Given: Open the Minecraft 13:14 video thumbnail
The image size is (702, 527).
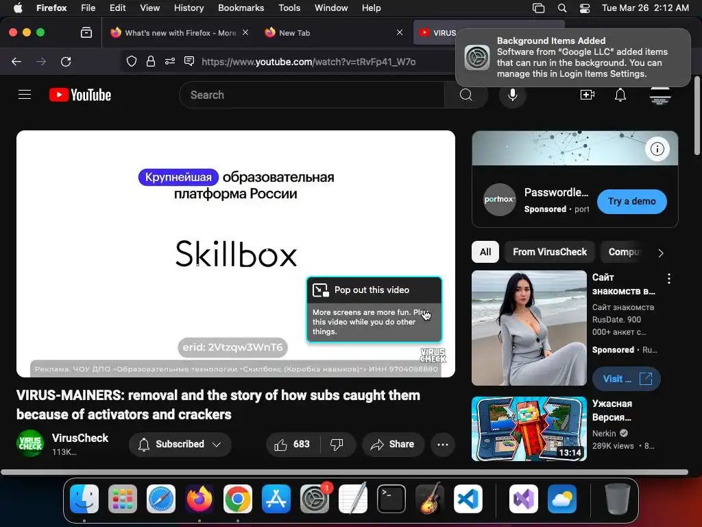Looking at the screenshot, I should click(529, 429).
